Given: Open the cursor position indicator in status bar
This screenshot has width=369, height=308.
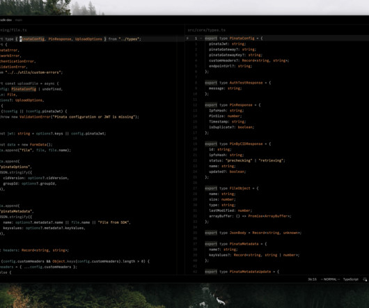Looking at the screenshot, I should [313, 279].
